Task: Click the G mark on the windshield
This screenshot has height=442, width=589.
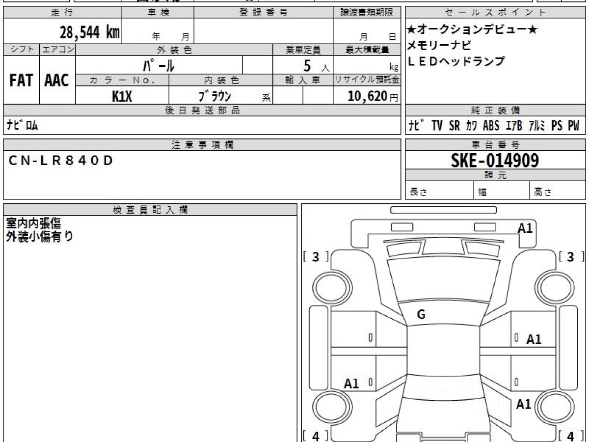Action: (421, 315)
